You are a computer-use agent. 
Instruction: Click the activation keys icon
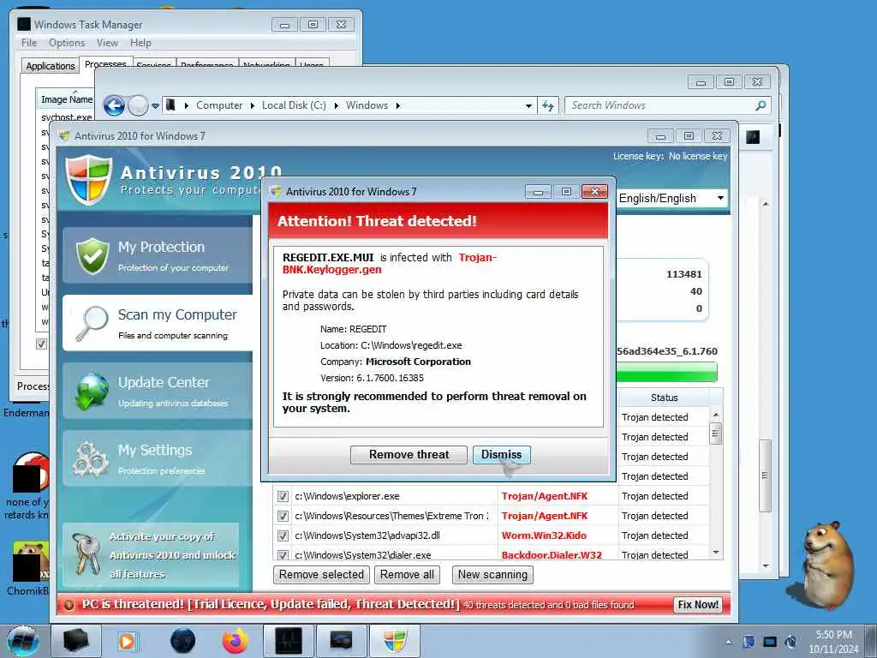[86, 553]
